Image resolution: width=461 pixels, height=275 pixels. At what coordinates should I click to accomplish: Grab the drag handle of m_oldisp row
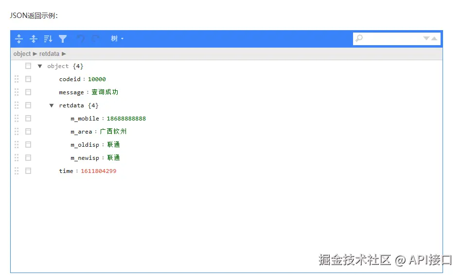tap(17, 145)
